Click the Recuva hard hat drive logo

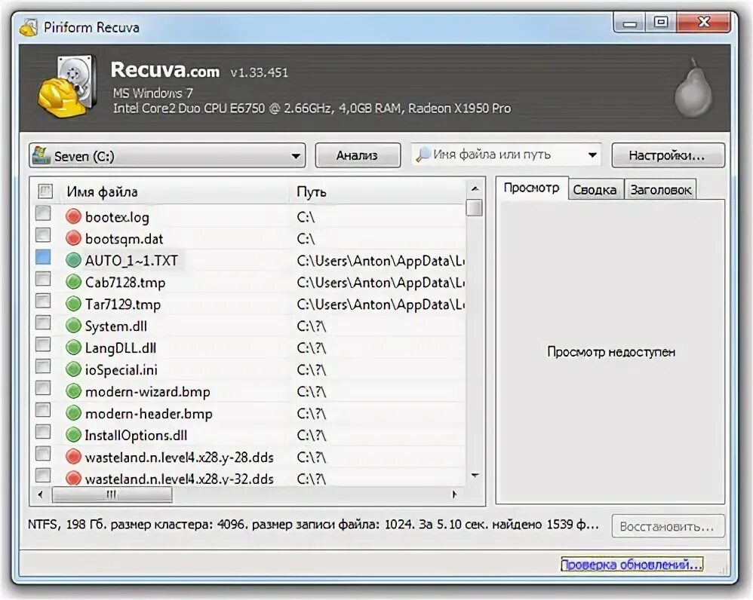(66, 87)
